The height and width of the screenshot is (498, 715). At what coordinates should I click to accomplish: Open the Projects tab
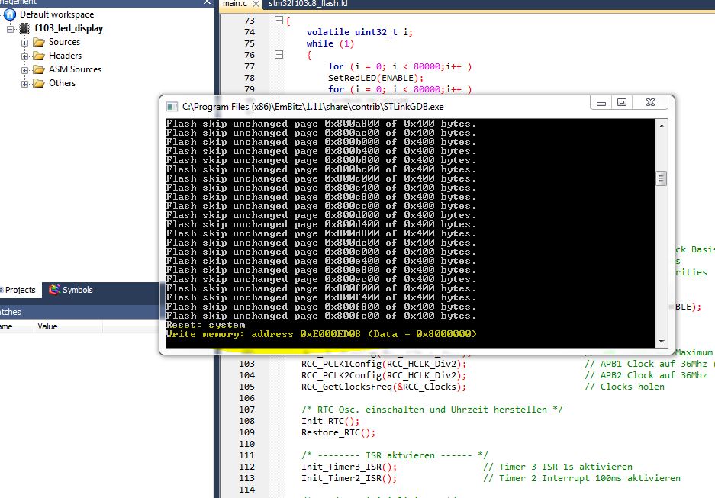point(20,290)
